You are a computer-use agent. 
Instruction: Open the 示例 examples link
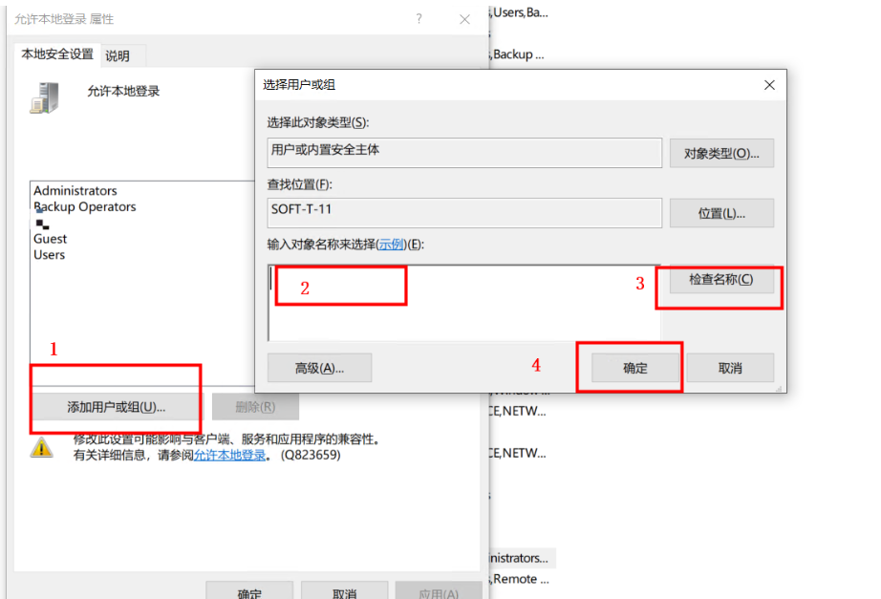[x=392, y=245]
